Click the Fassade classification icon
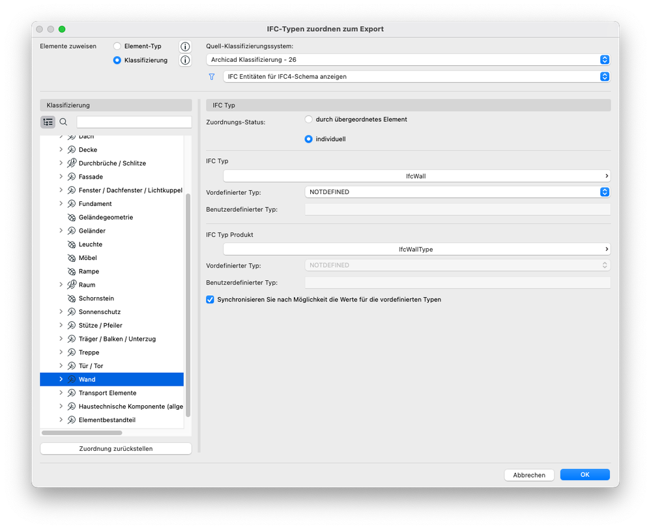This screenshot has width=651, height=529. [72, 177]
